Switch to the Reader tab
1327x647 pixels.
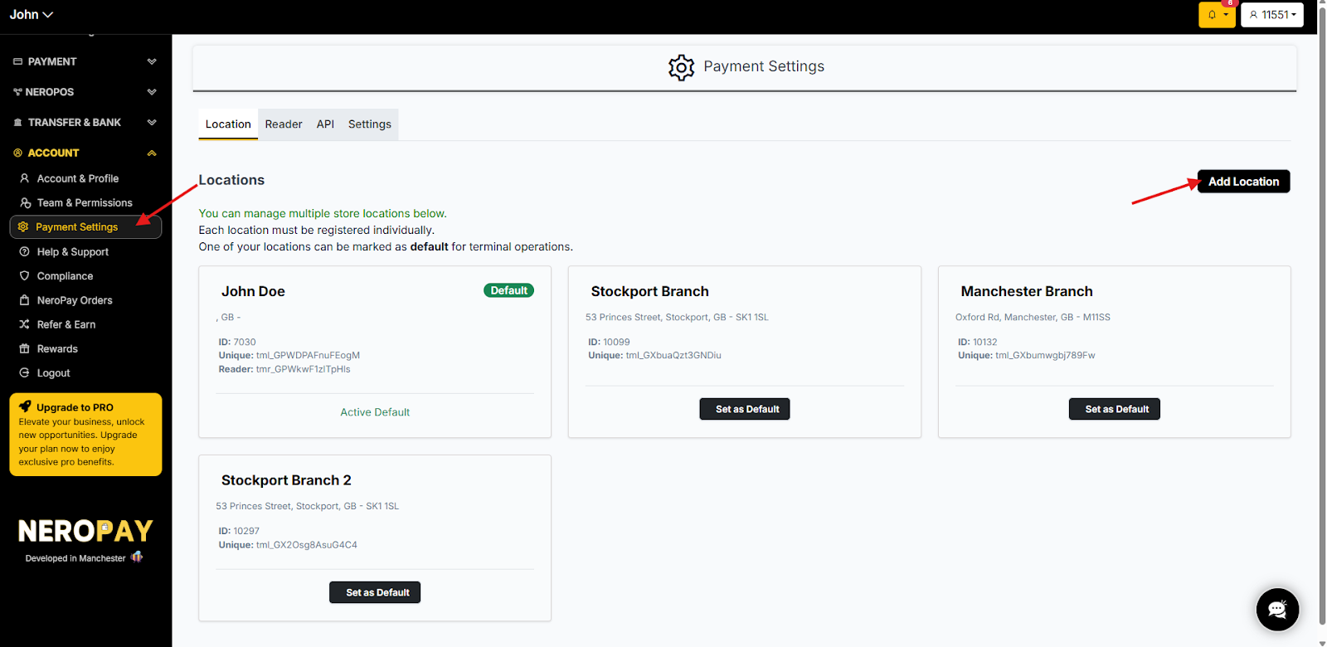[x=284, y=124]
